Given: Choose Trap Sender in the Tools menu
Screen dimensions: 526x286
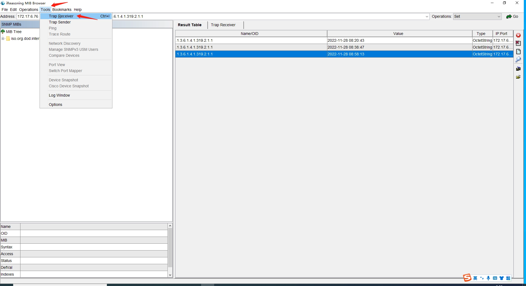Looking at the screenshot, I should [x=60, y=22].
